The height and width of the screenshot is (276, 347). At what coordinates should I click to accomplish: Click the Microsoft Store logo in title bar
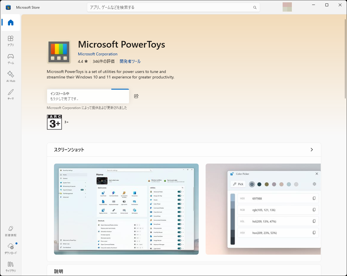tap(8, 7)
